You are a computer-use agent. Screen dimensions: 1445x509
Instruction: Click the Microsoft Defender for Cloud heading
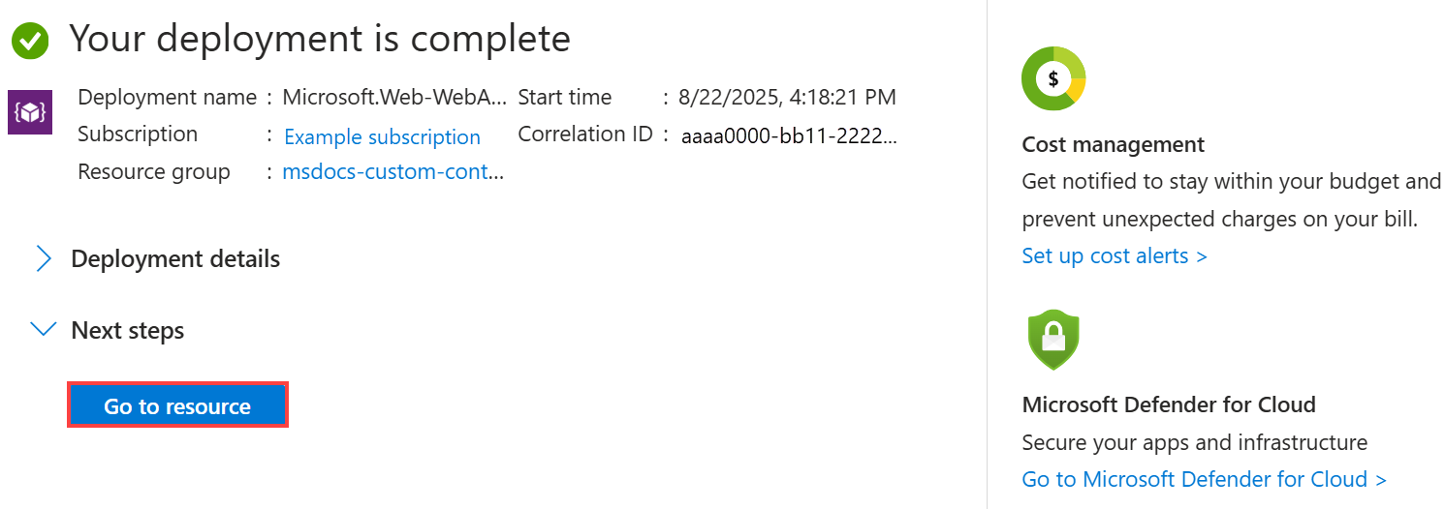click(x=1169, y=404)
